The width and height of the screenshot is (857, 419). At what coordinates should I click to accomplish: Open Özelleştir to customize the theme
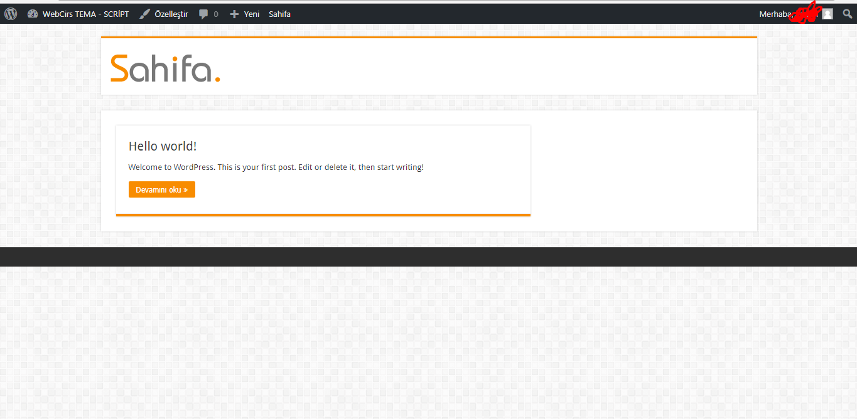[x=164, y=14]
